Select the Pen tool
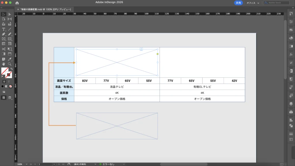 (x=4, y=34)
